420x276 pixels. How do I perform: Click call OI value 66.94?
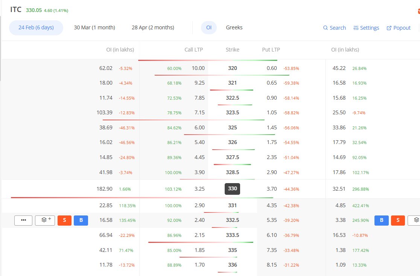(106, 235)
